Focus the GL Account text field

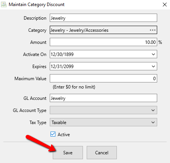pos(103,98)
